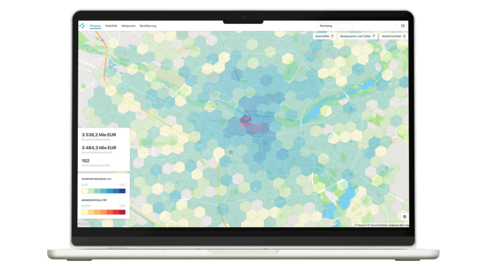Click the Restaurants und Cafés glass icon
This screenshot has height=272, width=483.
374,36
